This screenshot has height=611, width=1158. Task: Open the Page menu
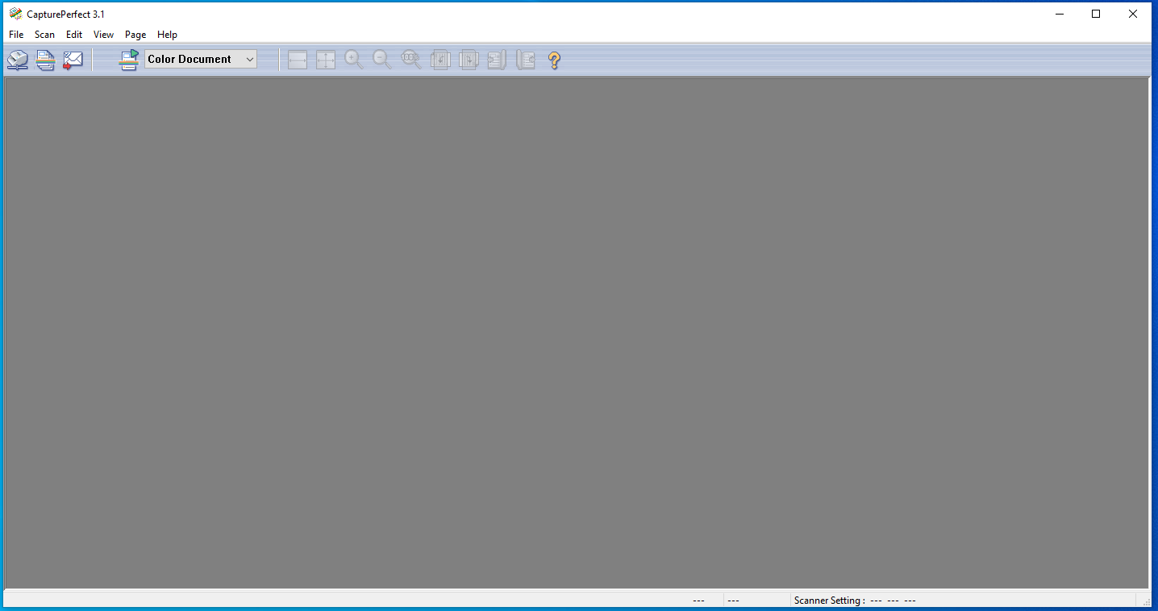(x=135, y=35)
